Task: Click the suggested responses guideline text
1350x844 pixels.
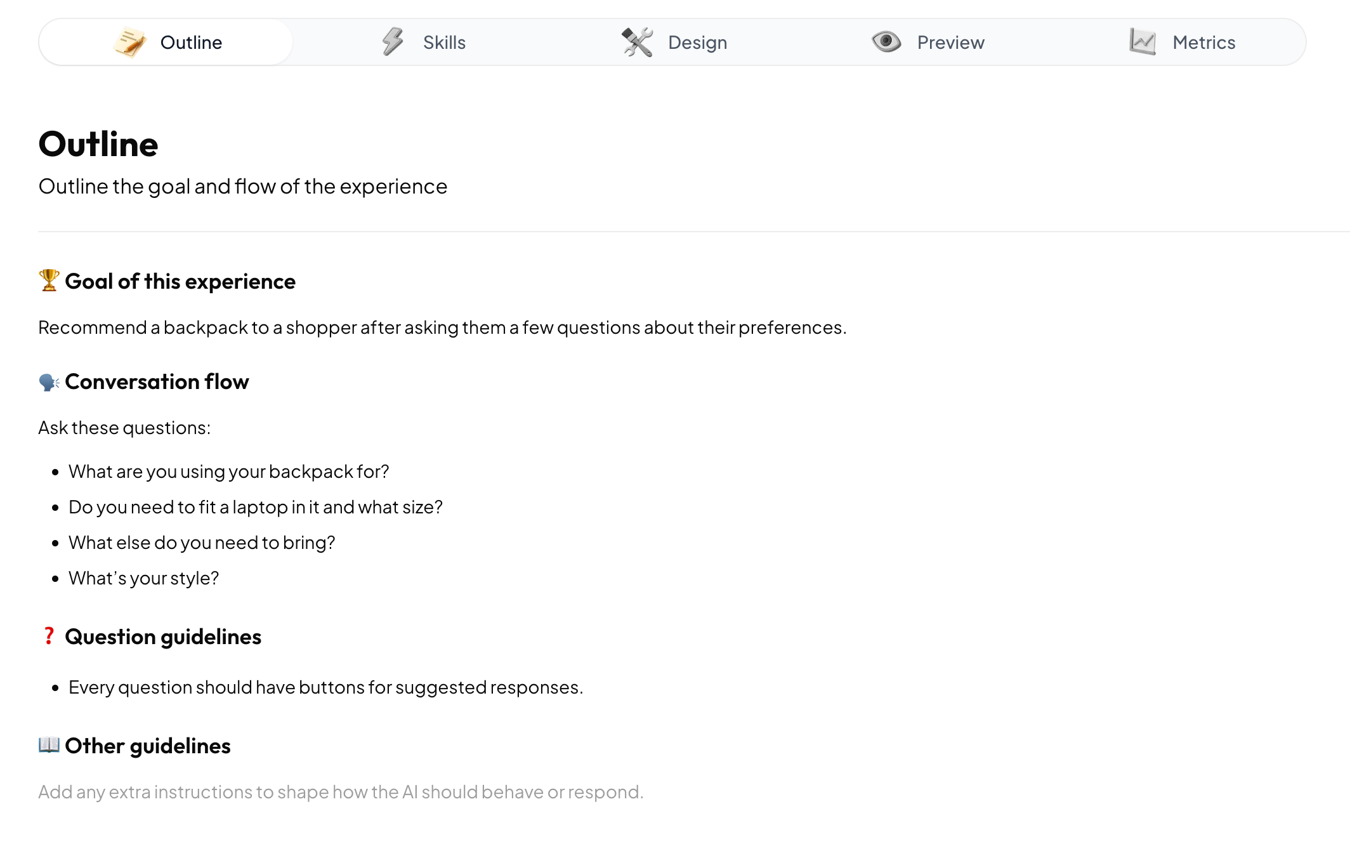Action: 325,687
